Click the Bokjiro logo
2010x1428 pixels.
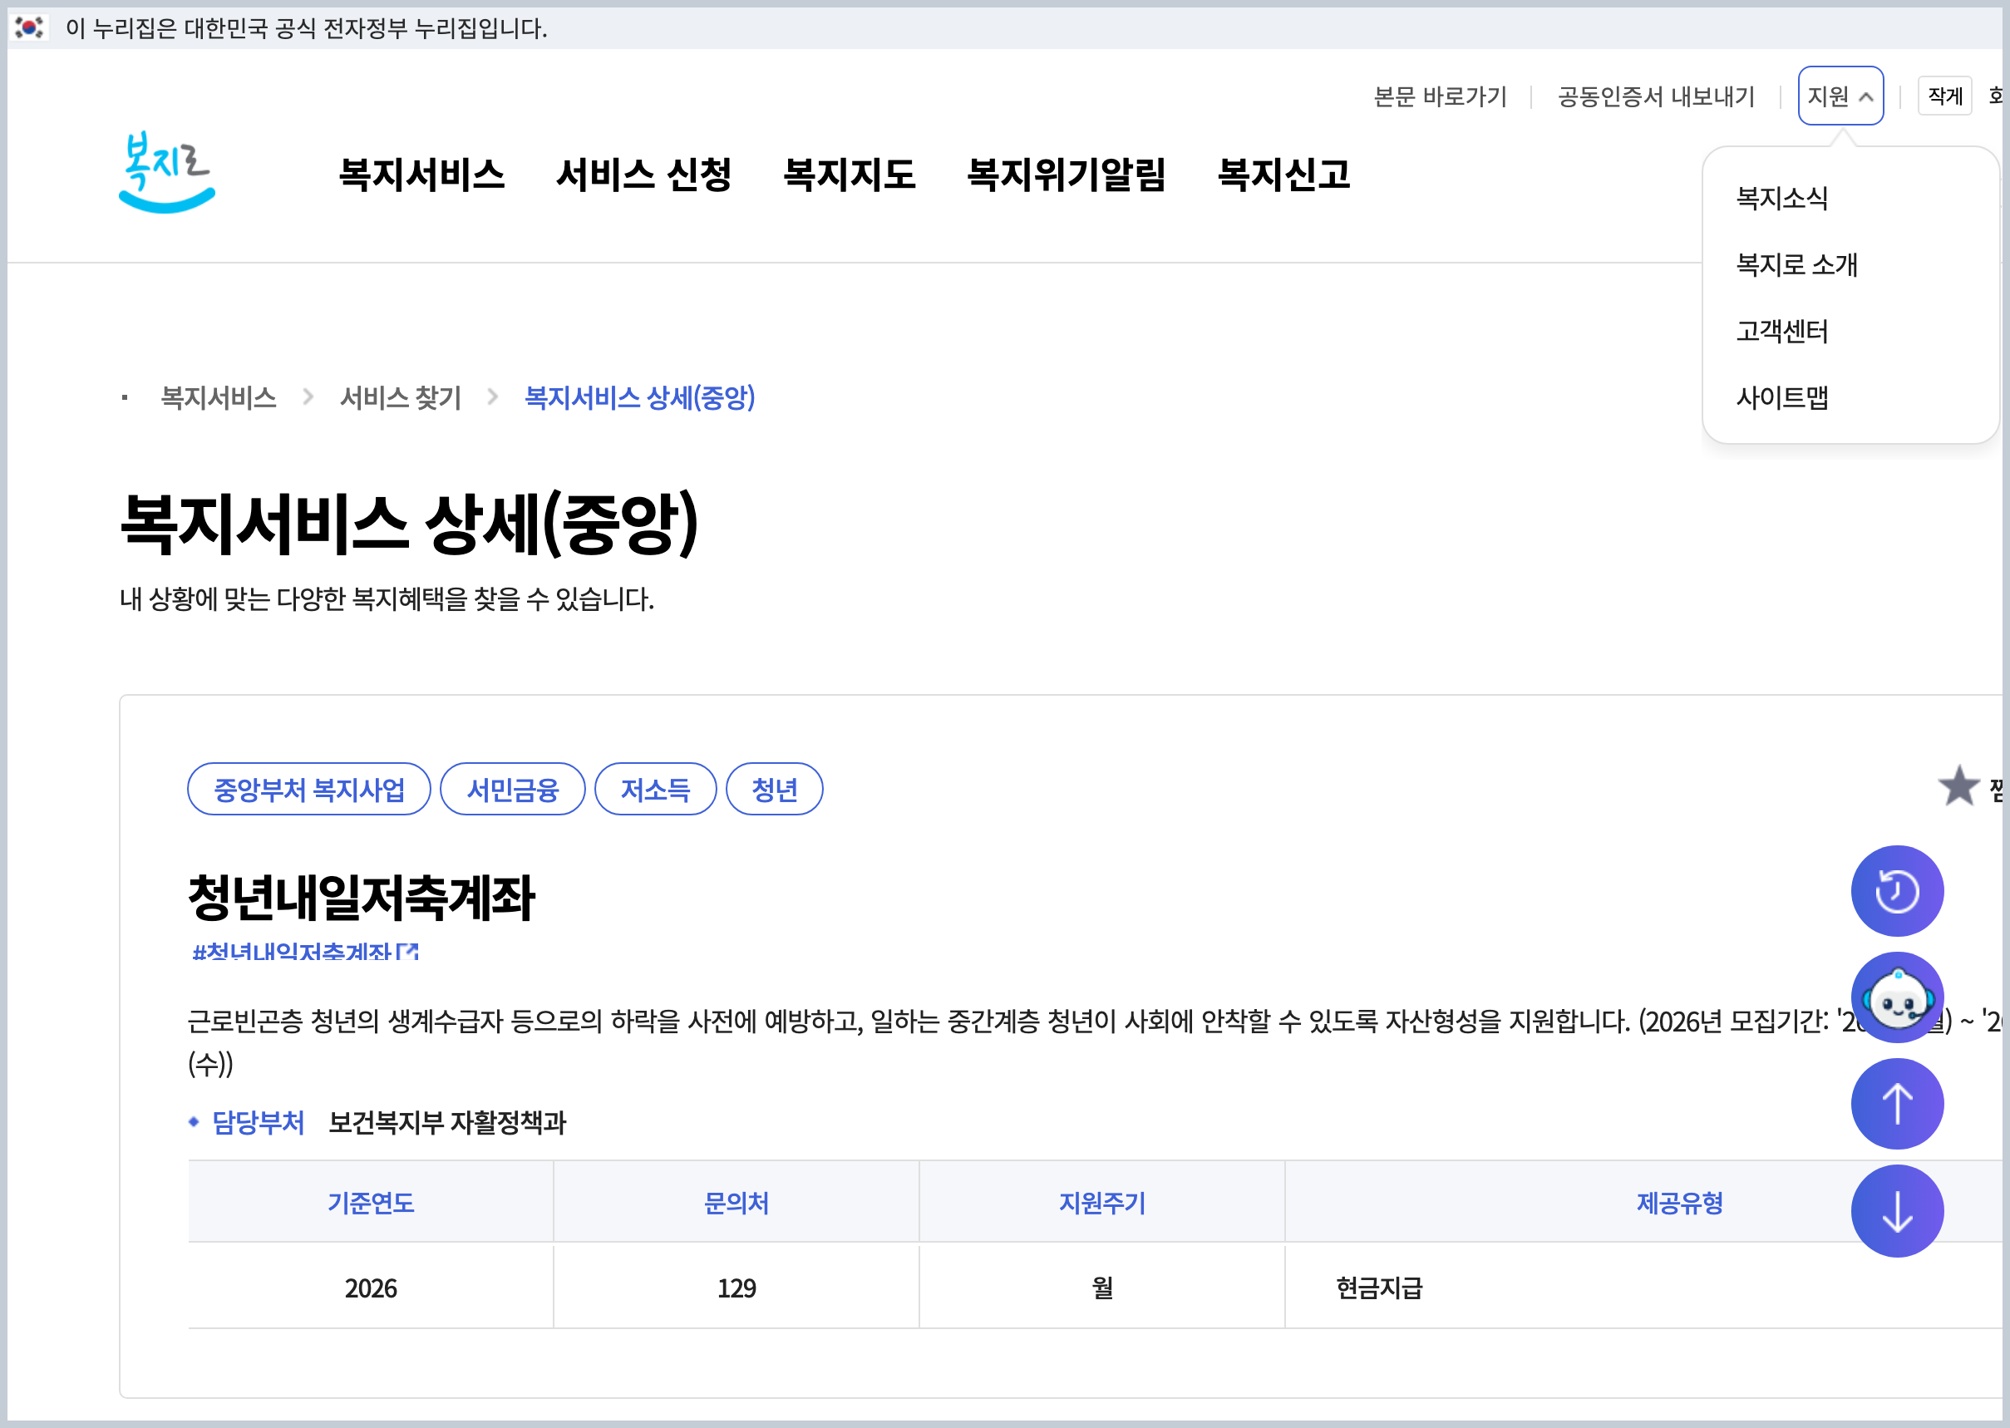[x=166, y=172]
